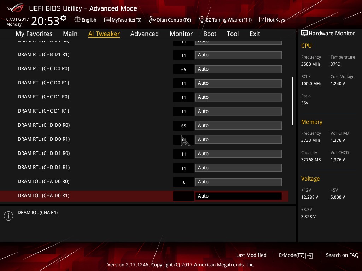
Task: Click Auto field for DRAM IOL (CHA D0 R1)
Action: point(239,196)
